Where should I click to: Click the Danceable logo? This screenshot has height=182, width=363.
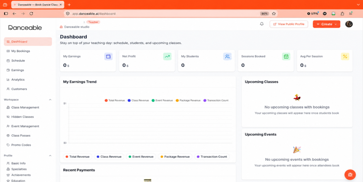(25, 28)
